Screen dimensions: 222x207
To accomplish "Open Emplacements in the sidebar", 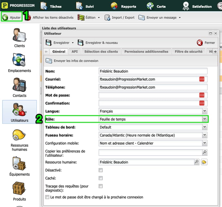I will (x=19, y=63).
